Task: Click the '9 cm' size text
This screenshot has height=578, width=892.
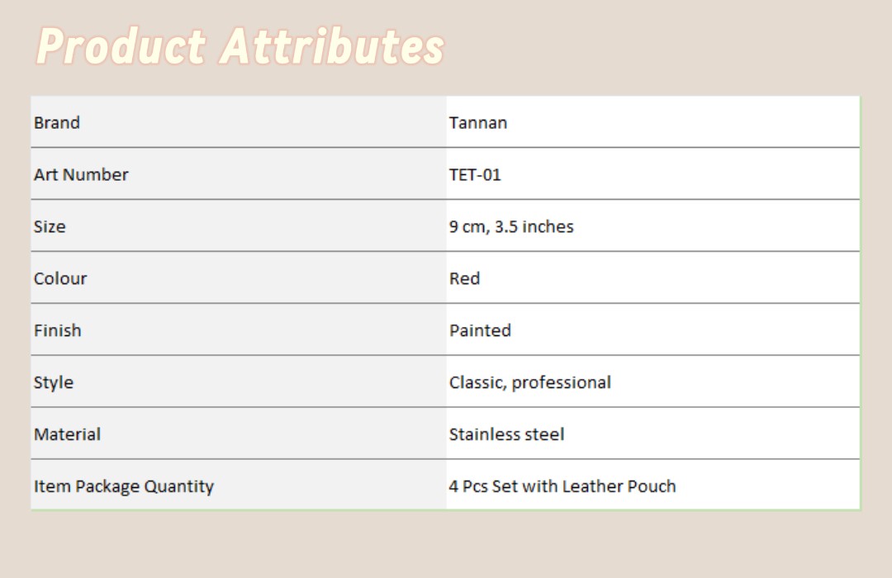Action: click(468, 227)
